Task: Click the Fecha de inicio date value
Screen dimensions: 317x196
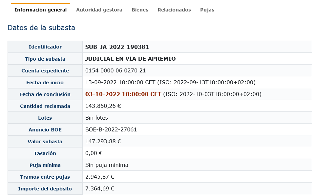Action: coord(170,82)
